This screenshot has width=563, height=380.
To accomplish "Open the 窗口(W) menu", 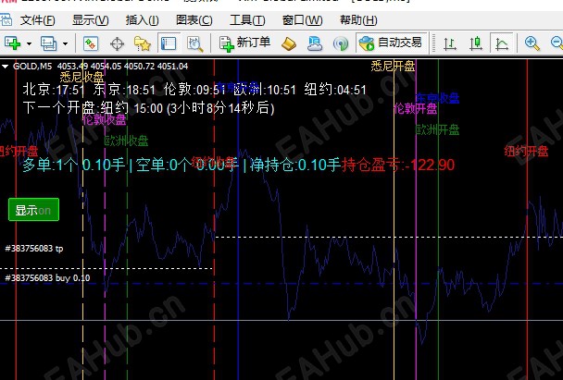I will (x=302, y=20).
